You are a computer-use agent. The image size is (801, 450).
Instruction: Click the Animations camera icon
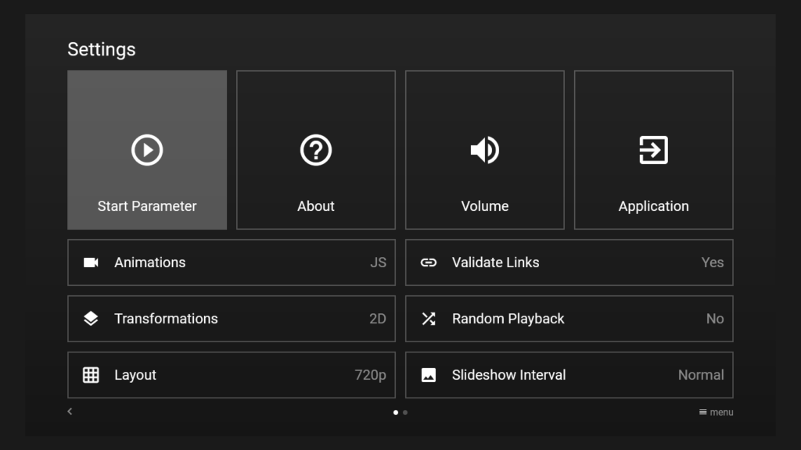(x=91, y=262)
